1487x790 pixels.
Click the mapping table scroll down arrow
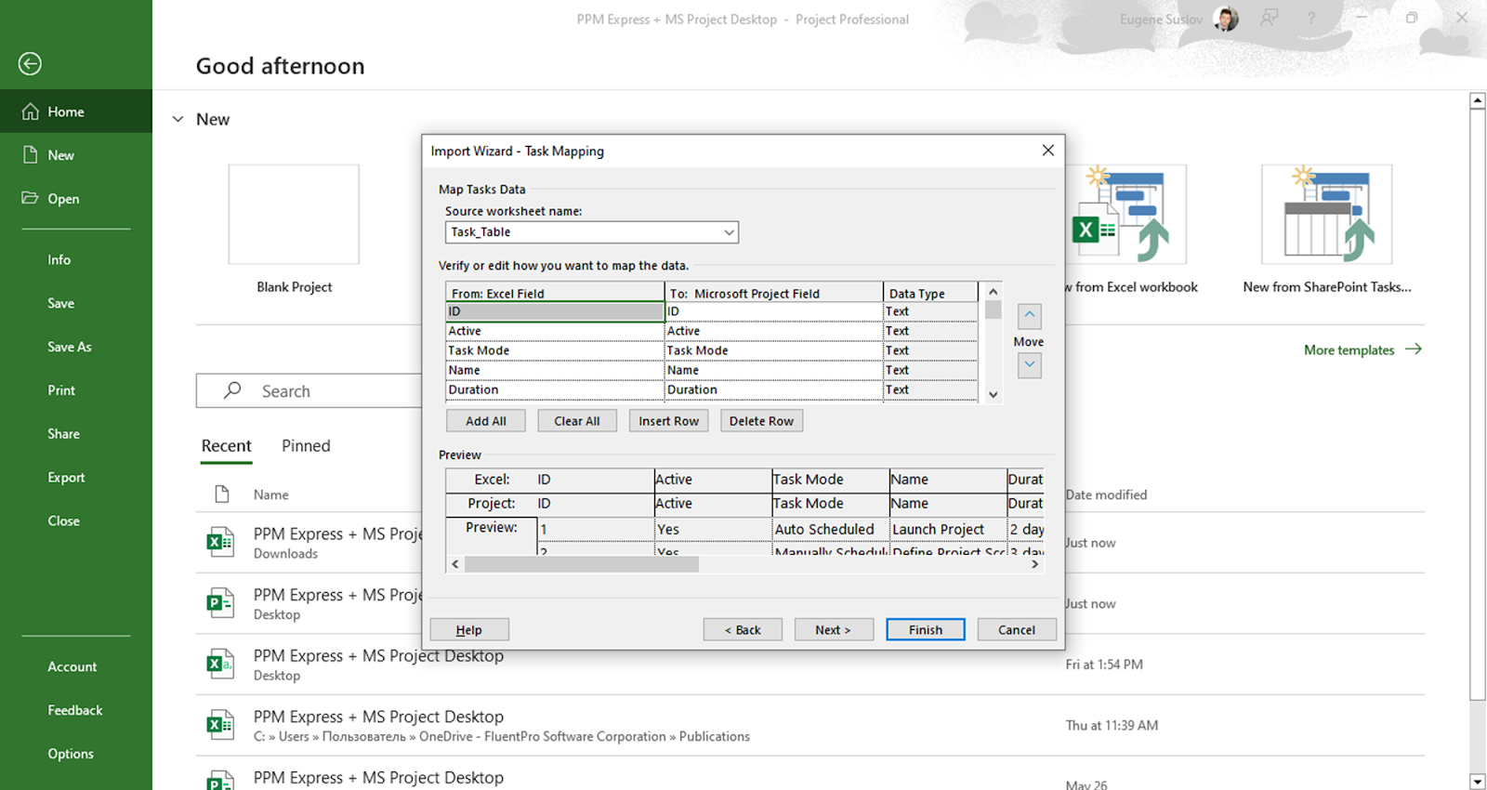pyautogui.click(x=993, y=394)
